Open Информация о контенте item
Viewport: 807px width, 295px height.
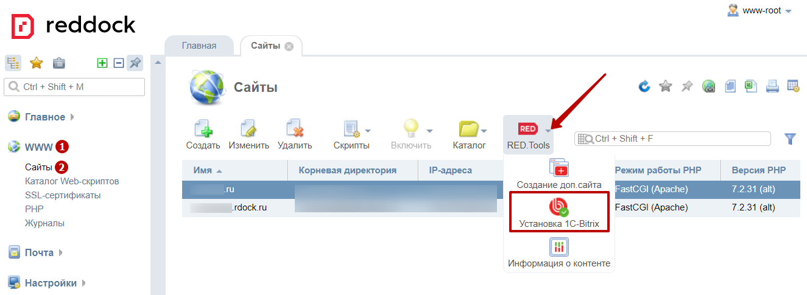click(559, 253)
